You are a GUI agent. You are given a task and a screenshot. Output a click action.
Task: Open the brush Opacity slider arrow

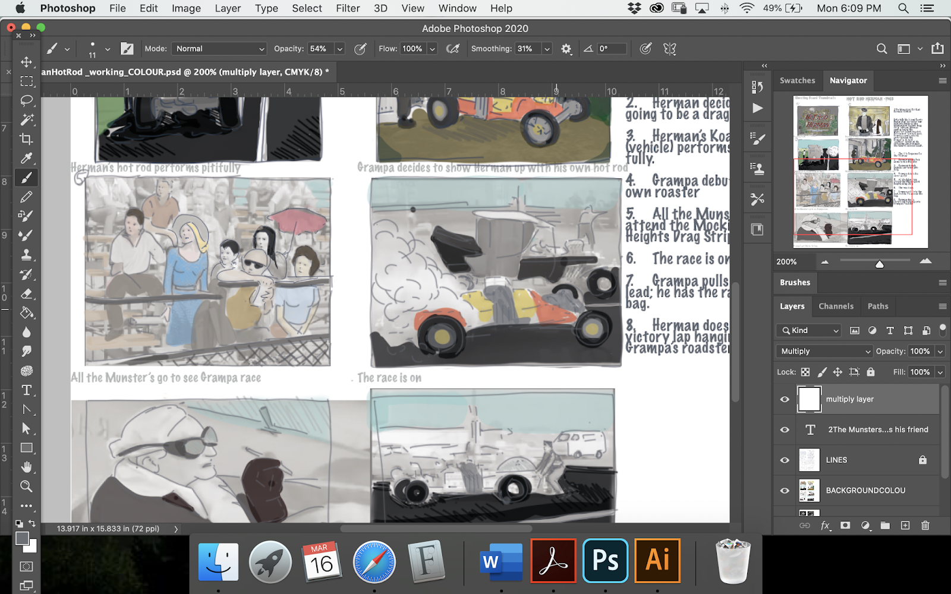point(340,49)
